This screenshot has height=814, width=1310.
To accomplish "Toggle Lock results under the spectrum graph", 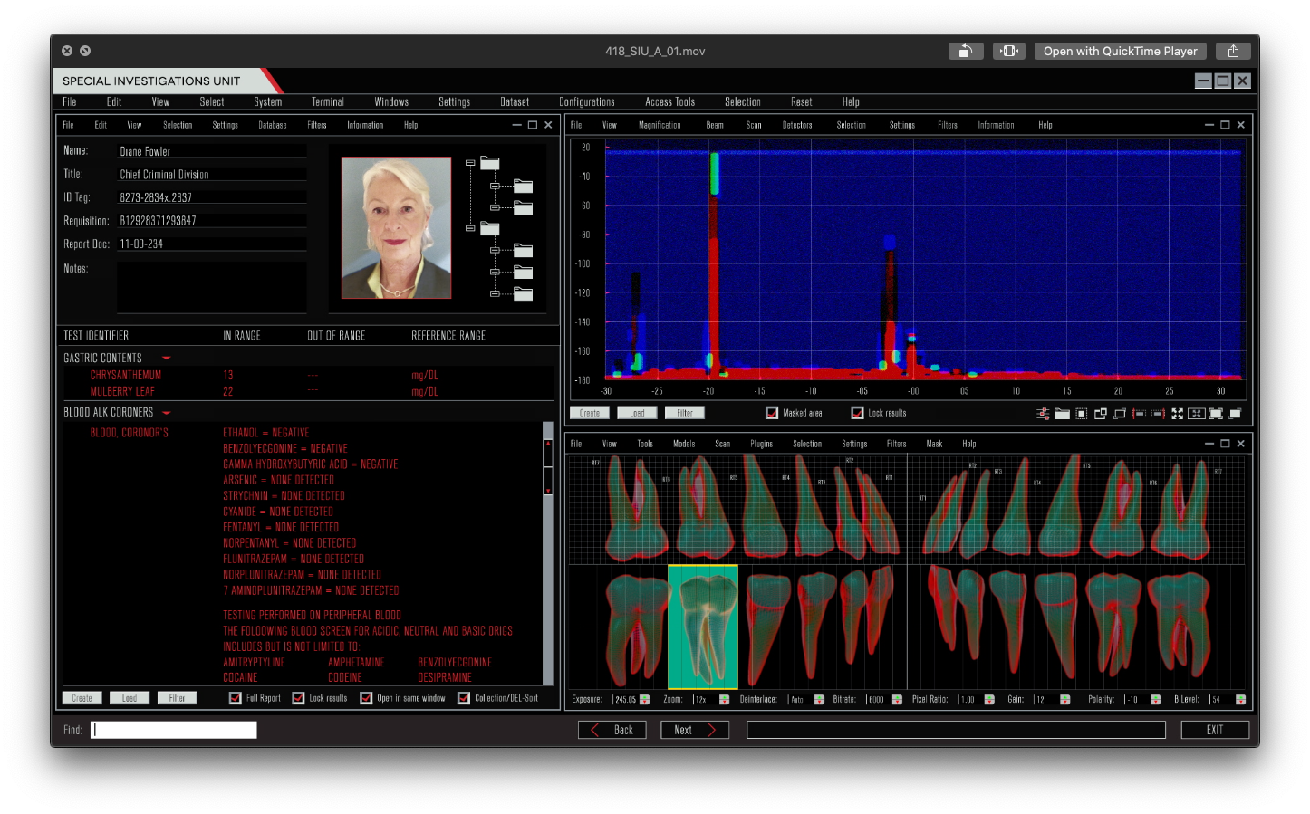I will pyautogui.click(x=857, y=413).
